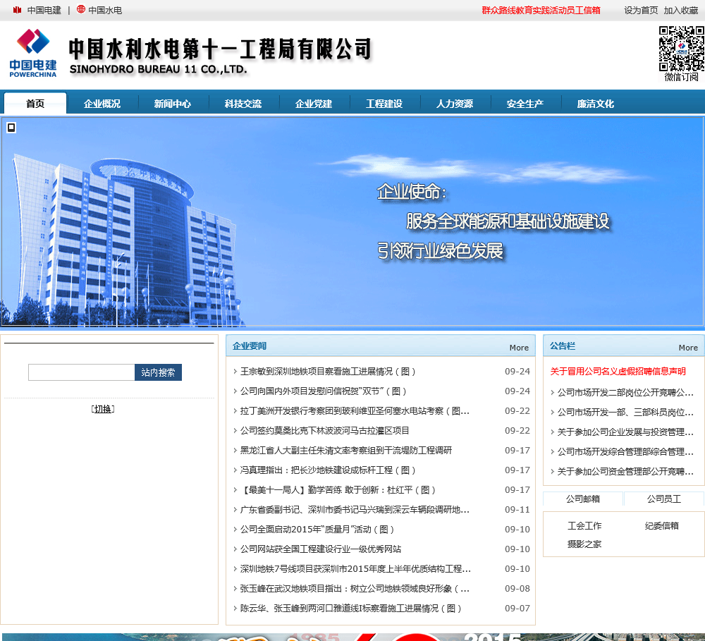This screenshot has height=641, width=705.
Task: Click 设为首页 link
Action: click(641, 11)
